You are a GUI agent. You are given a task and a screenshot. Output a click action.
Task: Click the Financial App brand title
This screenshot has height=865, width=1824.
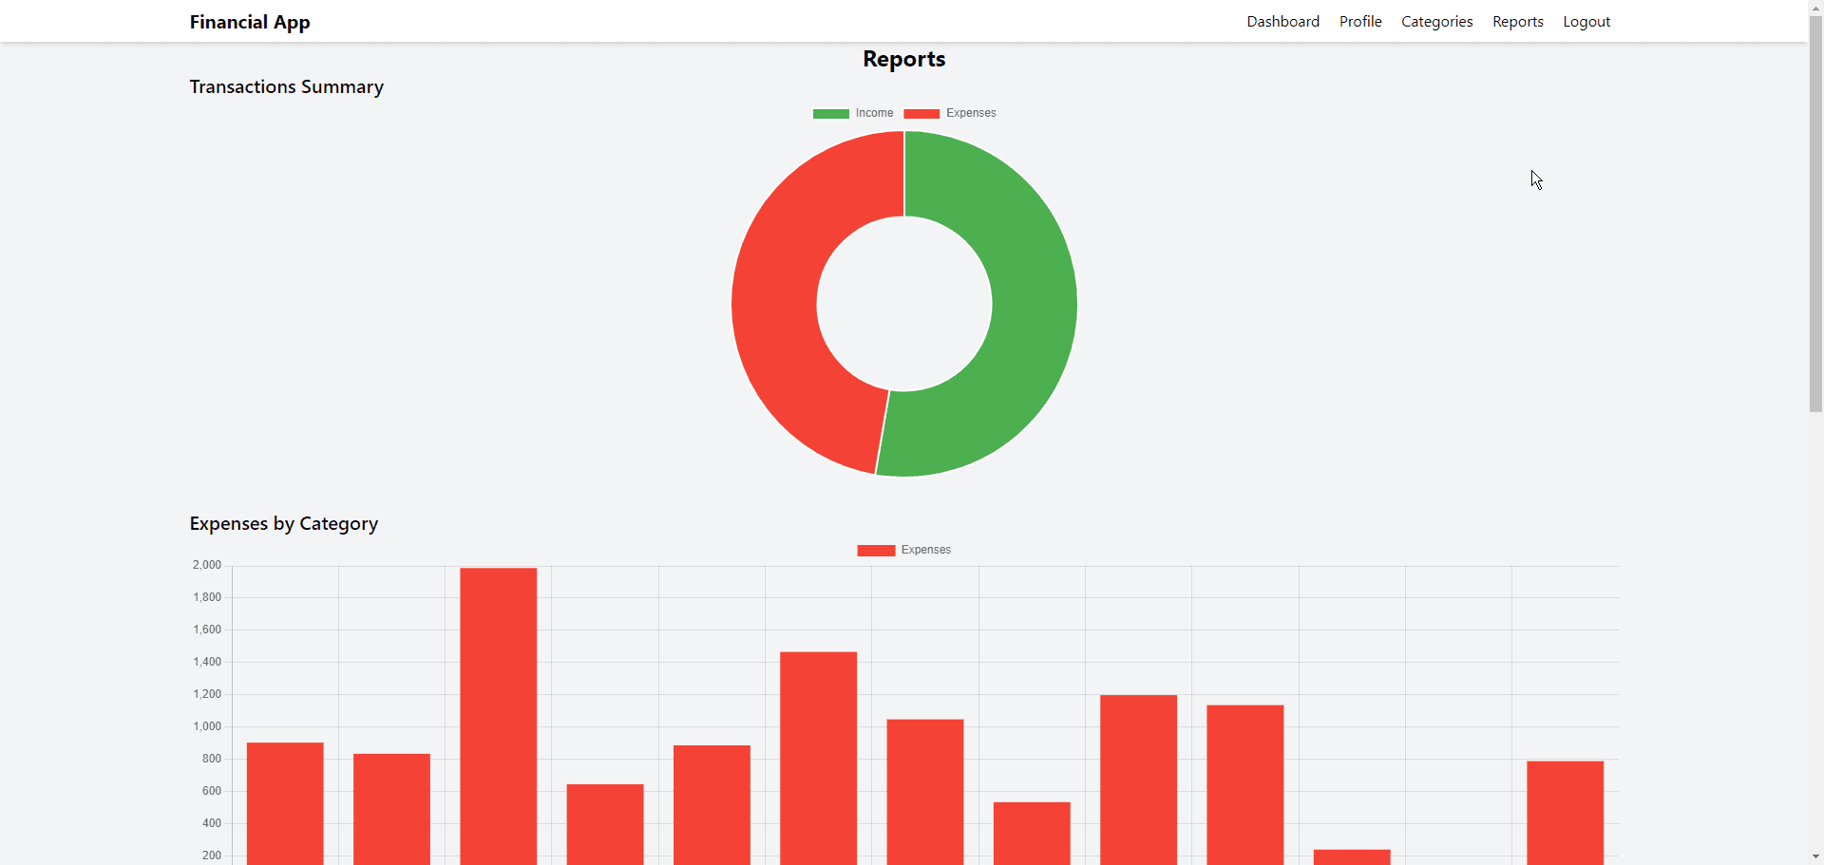(x=250, y=22)
